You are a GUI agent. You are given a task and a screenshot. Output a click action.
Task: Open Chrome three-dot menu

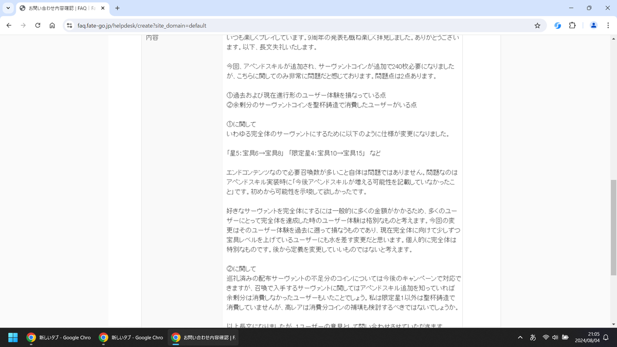(x=608, y=25)
